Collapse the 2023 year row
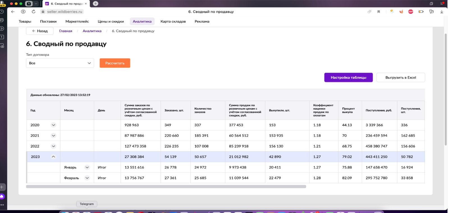 (x=53, y=157)
